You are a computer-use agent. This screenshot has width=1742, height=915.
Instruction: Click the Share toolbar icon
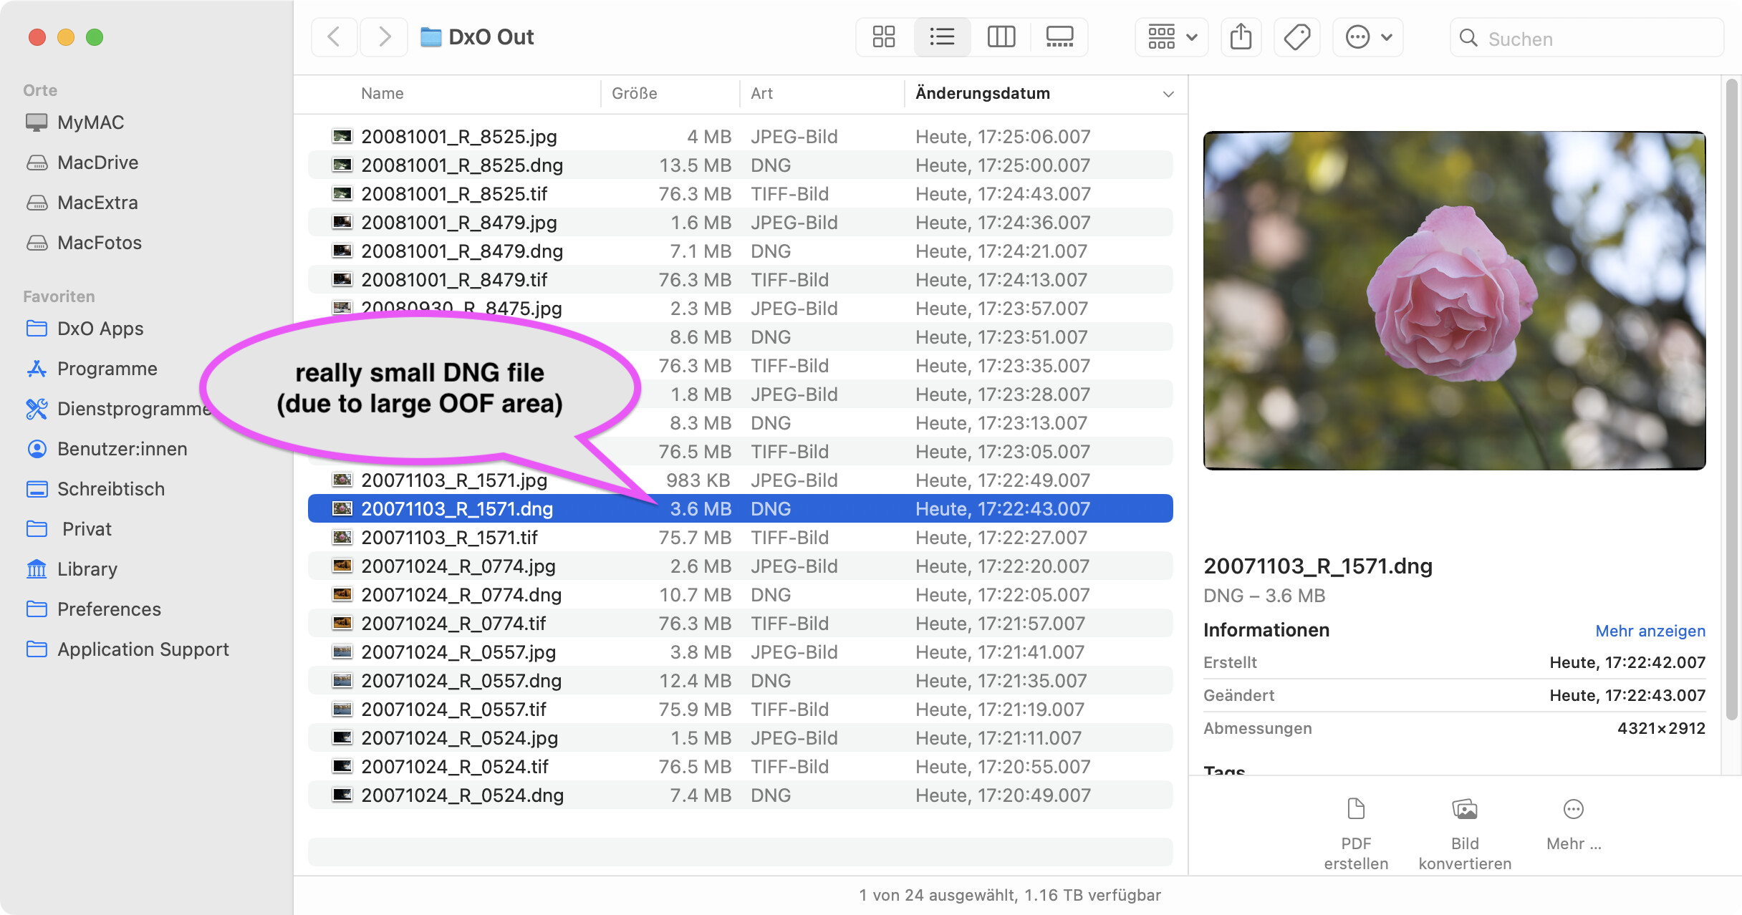coord(1241,37)
